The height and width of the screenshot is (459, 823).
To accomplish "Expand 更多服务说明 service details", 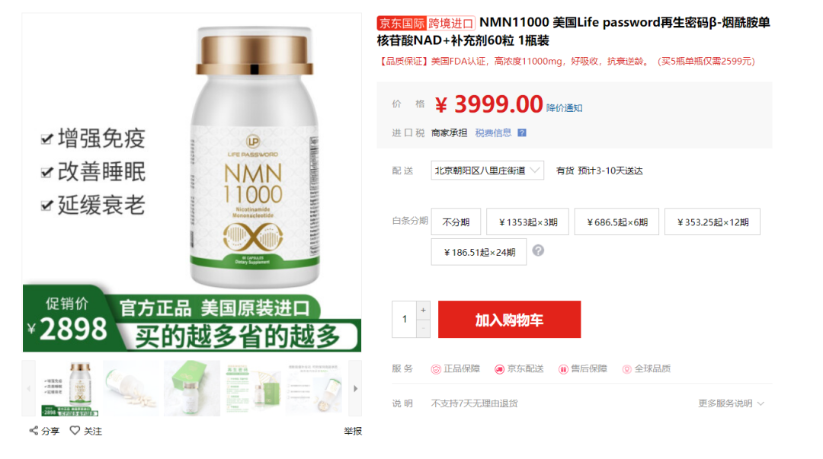I will coord(731,403).
